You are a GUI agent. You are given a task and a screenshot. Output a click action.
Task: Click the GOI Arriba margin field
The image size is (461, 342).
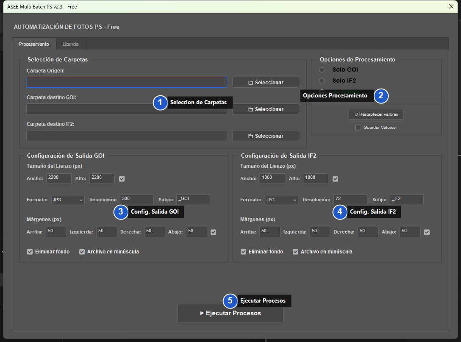(x=56, y=232)
